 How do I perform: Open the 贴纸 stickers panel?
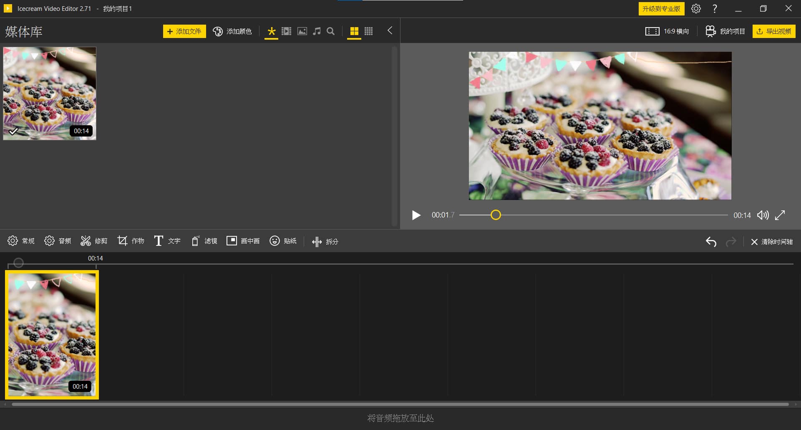tap(283, 241)
